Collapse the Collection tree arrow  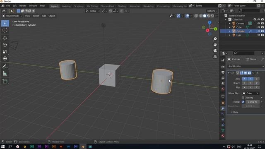[x=226, y=19]
